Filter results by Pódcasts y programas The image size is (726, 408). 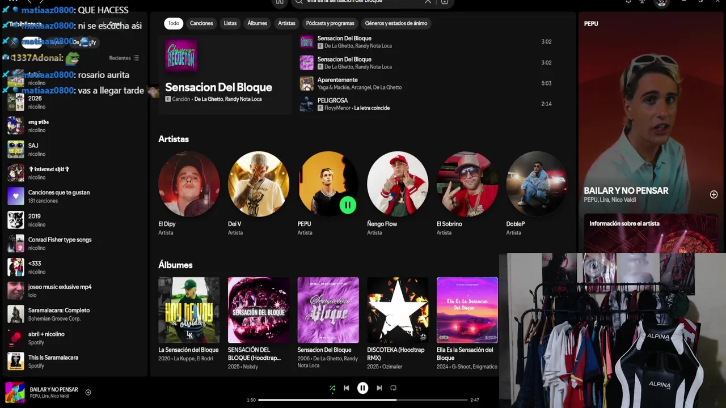coord(330,23)
